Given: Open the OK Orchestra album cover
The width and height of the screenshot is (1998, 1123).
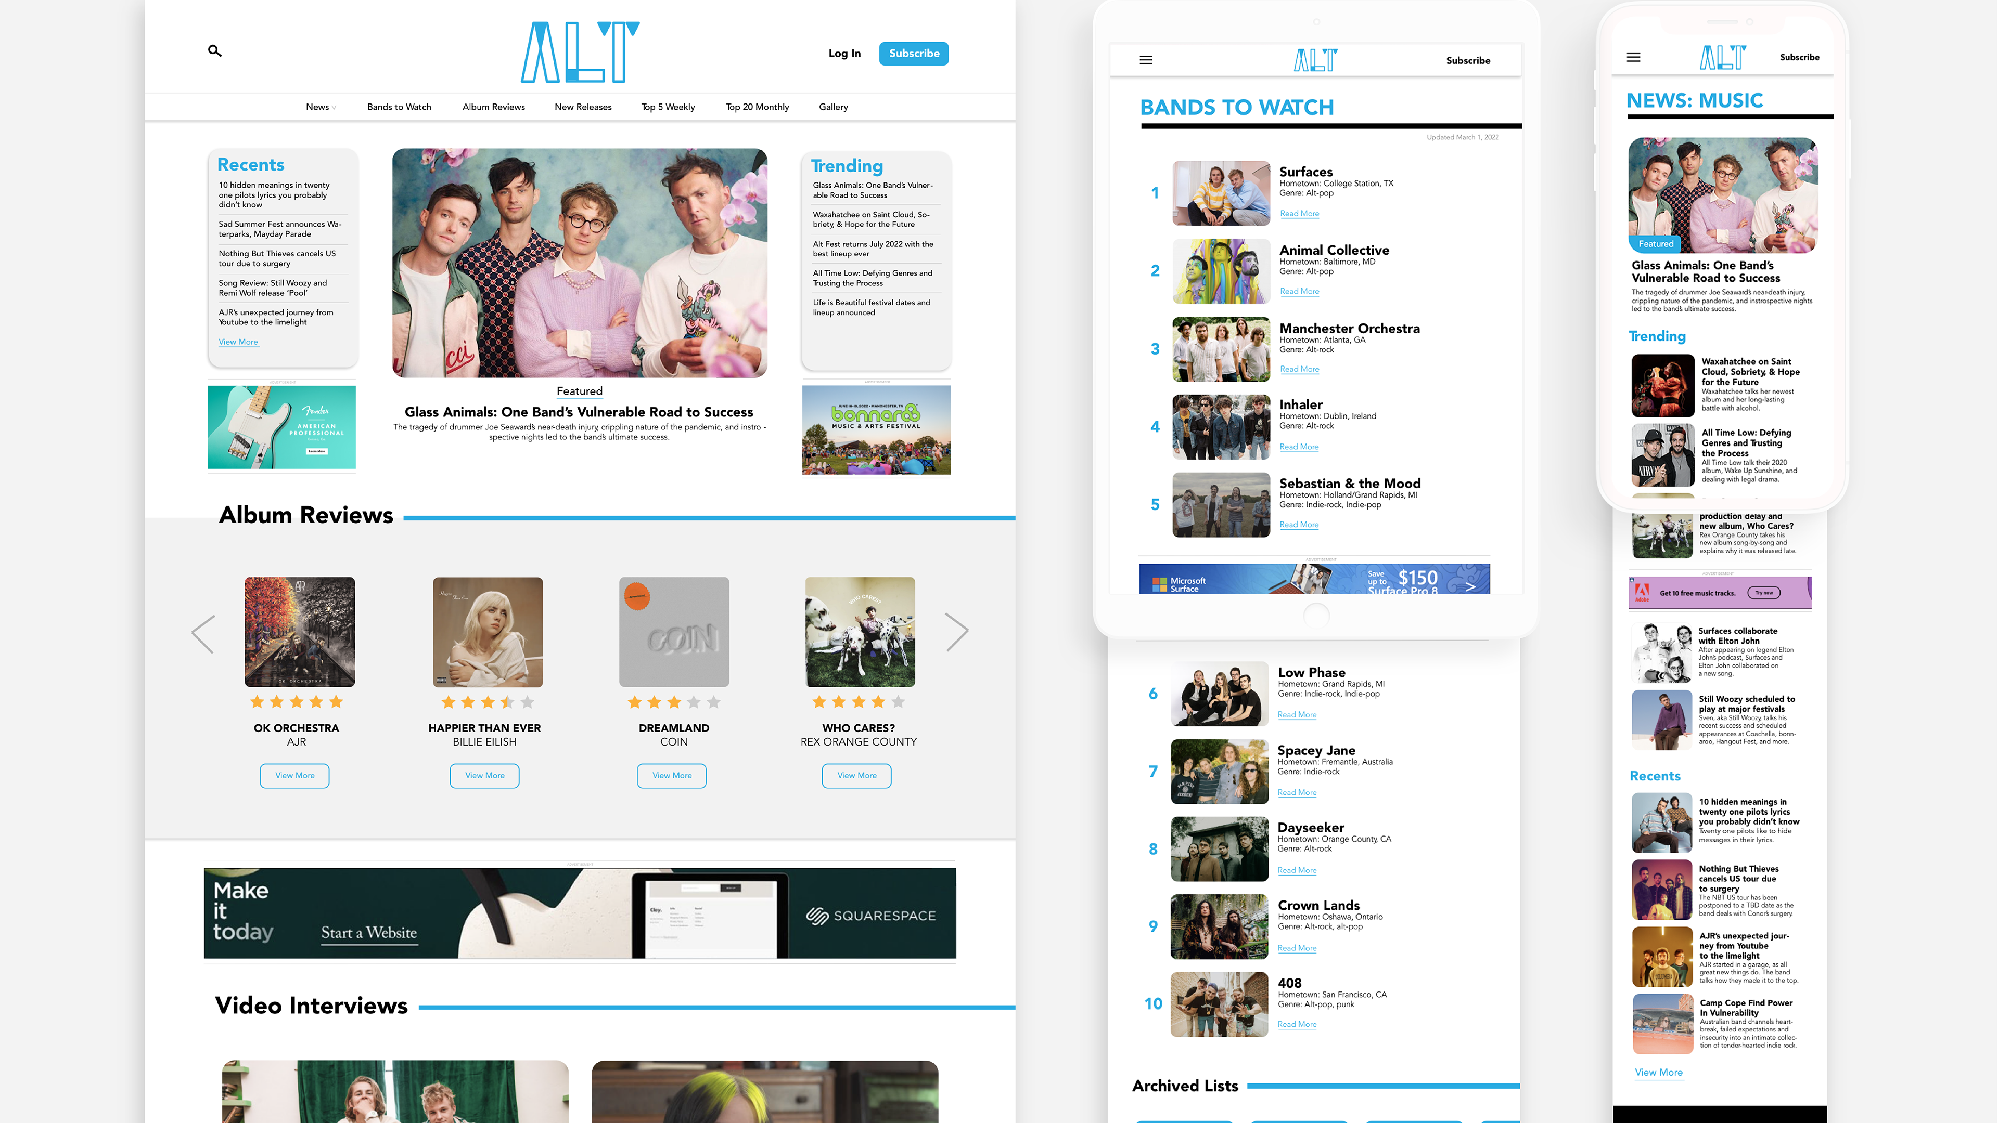Looking at the screenshot, I should point(299,632).
